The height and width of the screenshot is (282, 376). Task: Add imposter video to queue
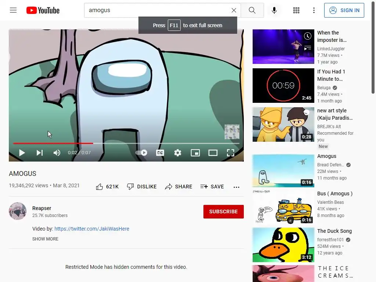click(x=308, y=48)
